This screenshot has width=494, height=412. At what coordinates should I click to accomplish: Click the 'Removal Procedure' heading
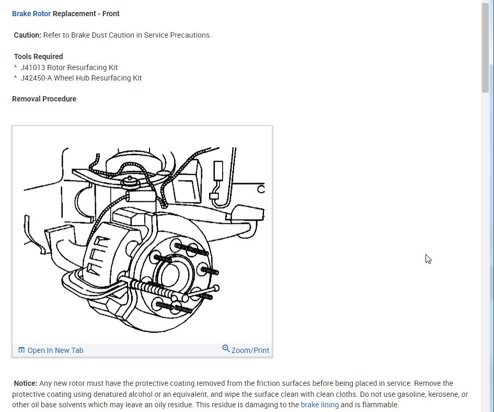click(44, 99)
